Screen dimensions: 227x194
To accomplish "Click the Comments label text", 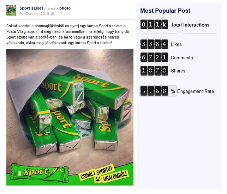I will pyautogui.click(x=182, y=58).
